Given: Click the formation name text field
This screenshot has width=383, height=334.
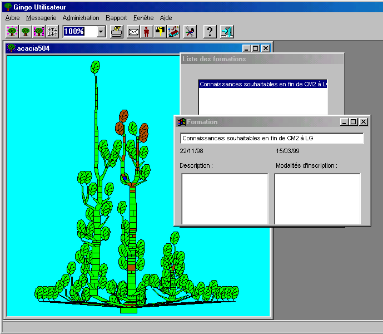Looking at the screenshot, I should [x=272, y=138].
